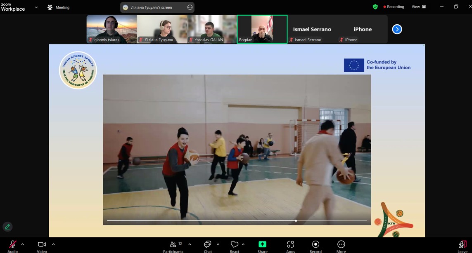The width and height of the screenshot is (472, 253).
Task: Toggle the Video camera on
Action: click(42, 246)
